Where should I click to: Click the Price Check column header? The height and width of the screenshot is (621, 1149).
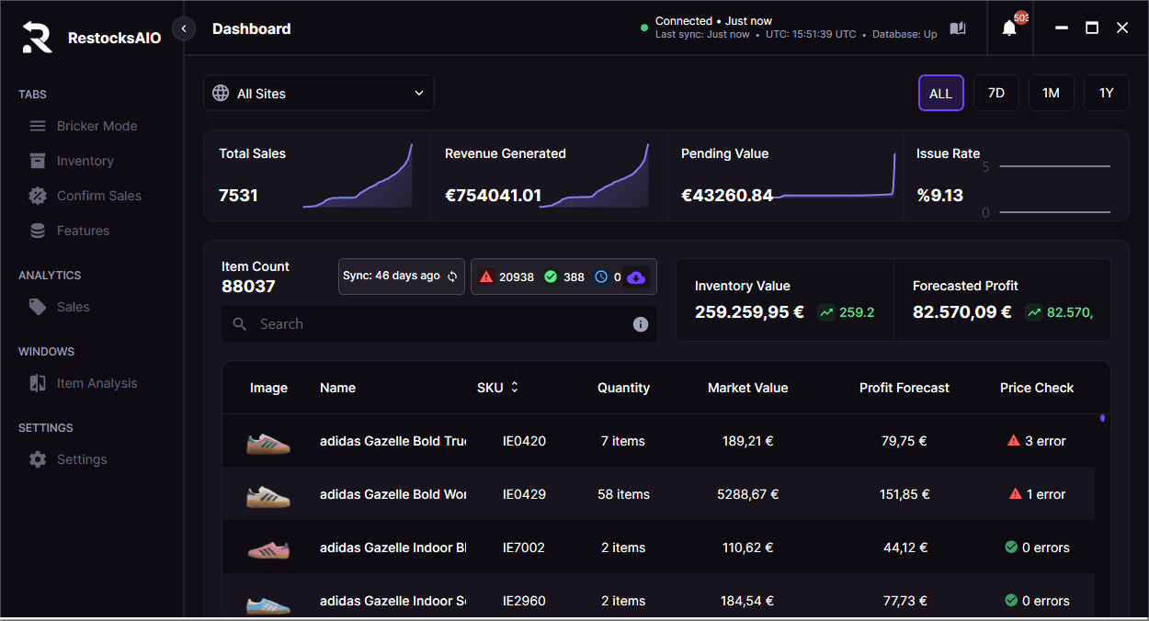click(x=1037, y=388)
